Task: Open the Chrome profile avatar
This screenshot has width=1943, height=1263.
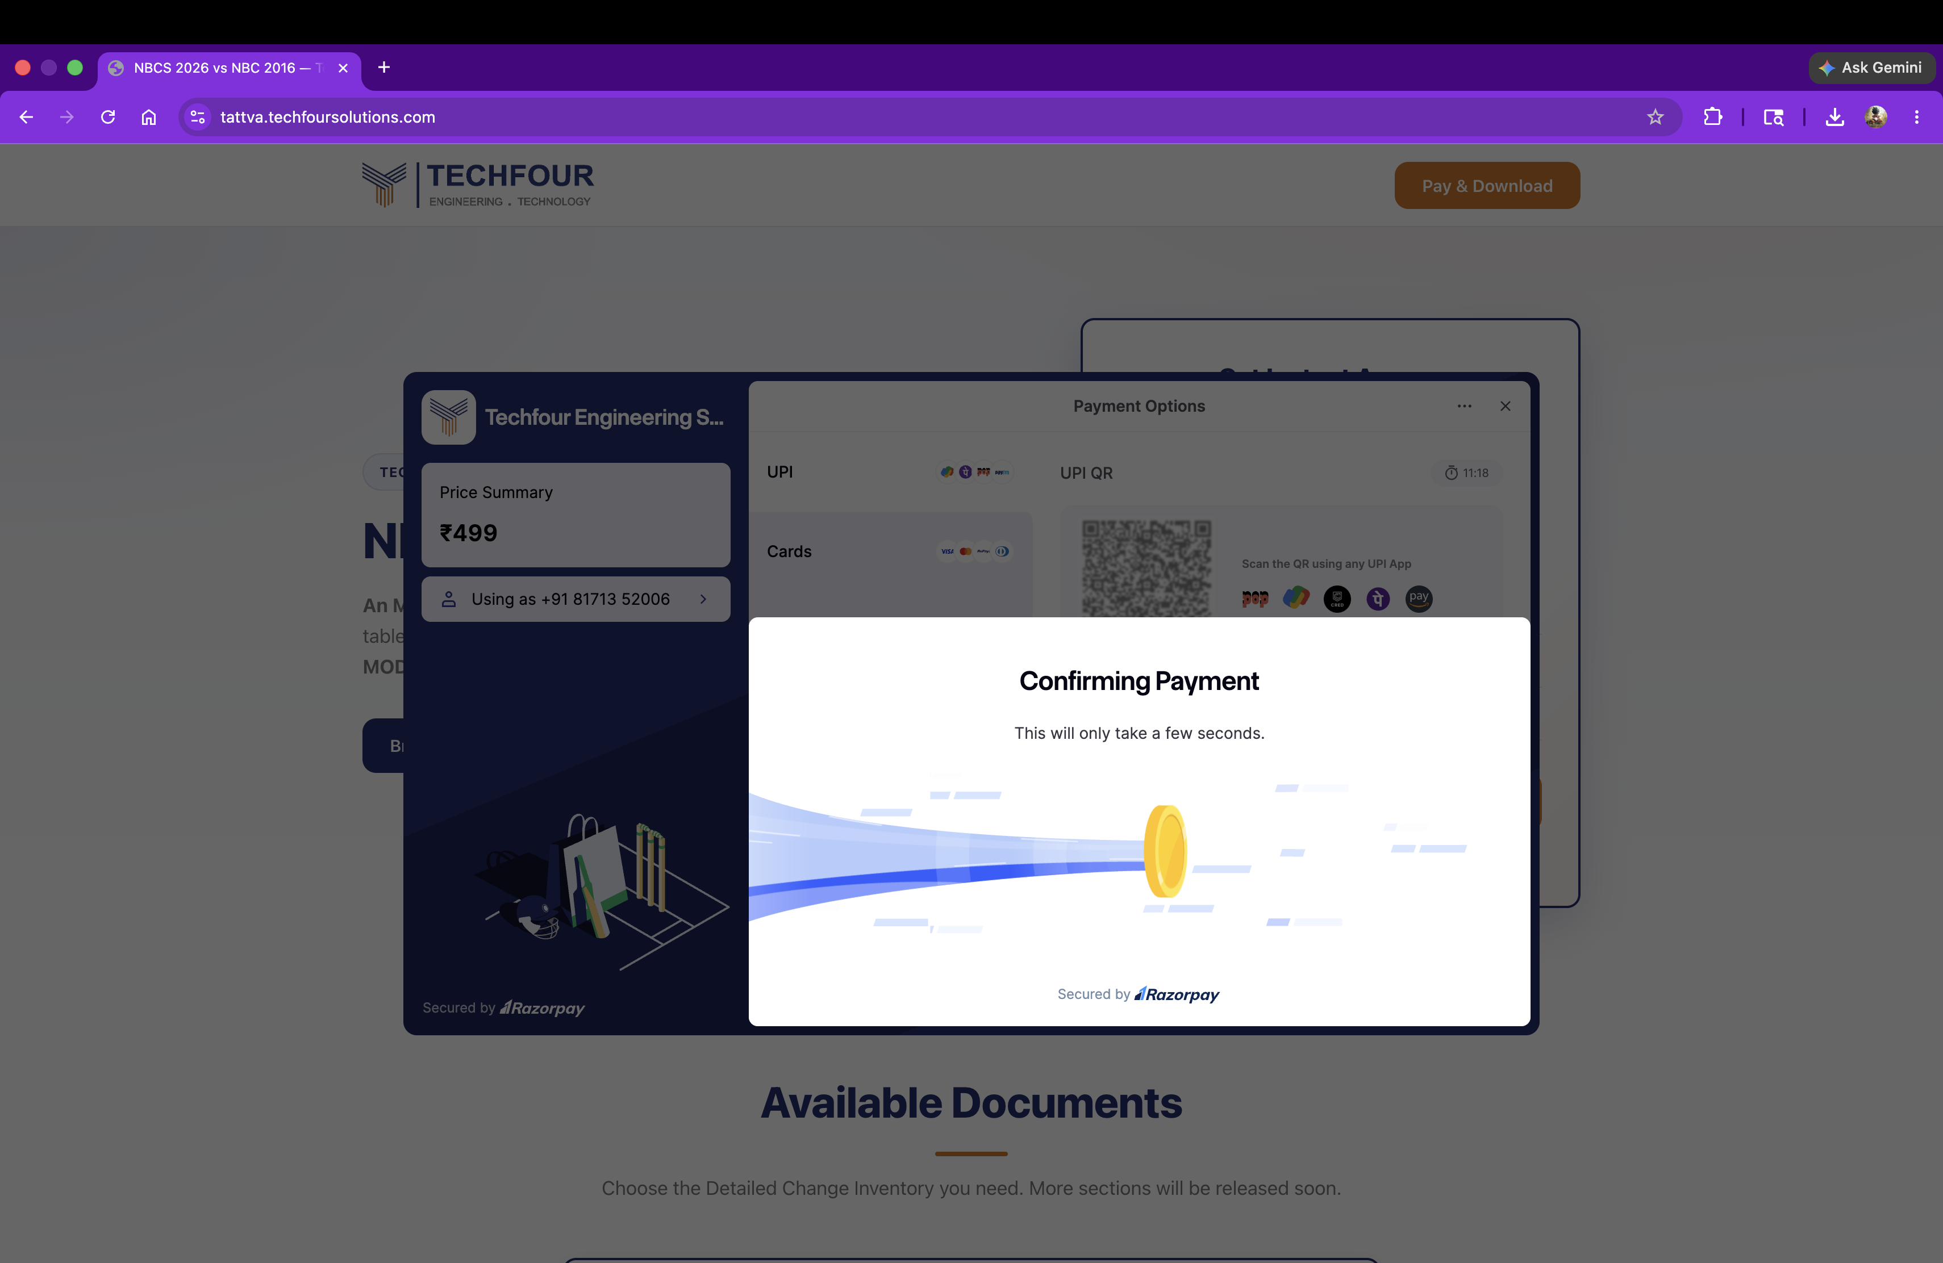Action: click(1875, 116)
